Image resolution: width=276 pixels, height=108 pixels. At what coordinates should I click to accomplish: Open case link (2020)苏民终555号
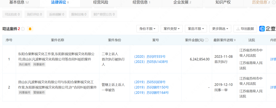tap(150, 56)
